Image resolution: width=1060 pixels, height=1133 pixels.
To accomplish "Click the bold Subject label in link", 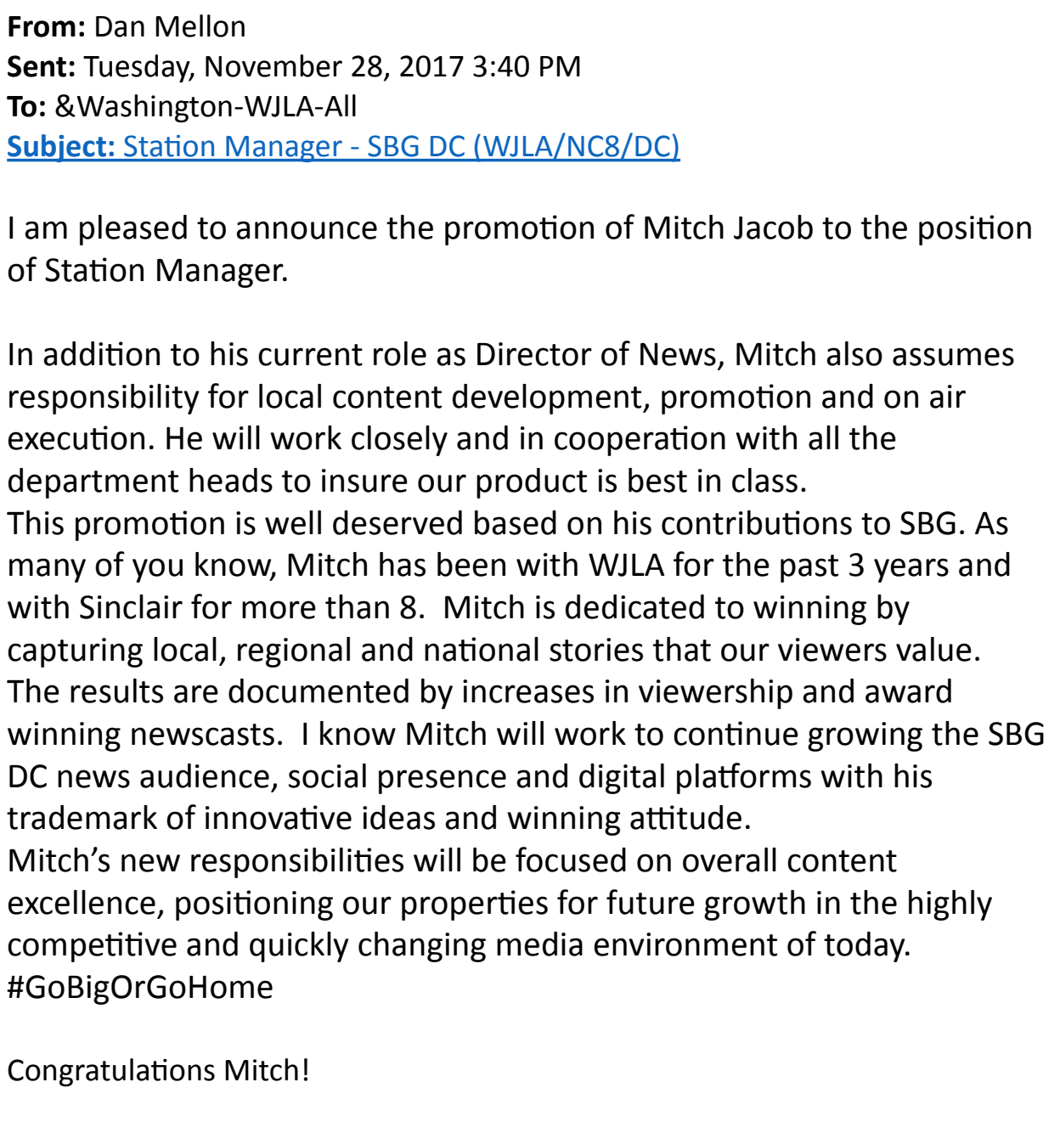I will [x=61, y=147].
